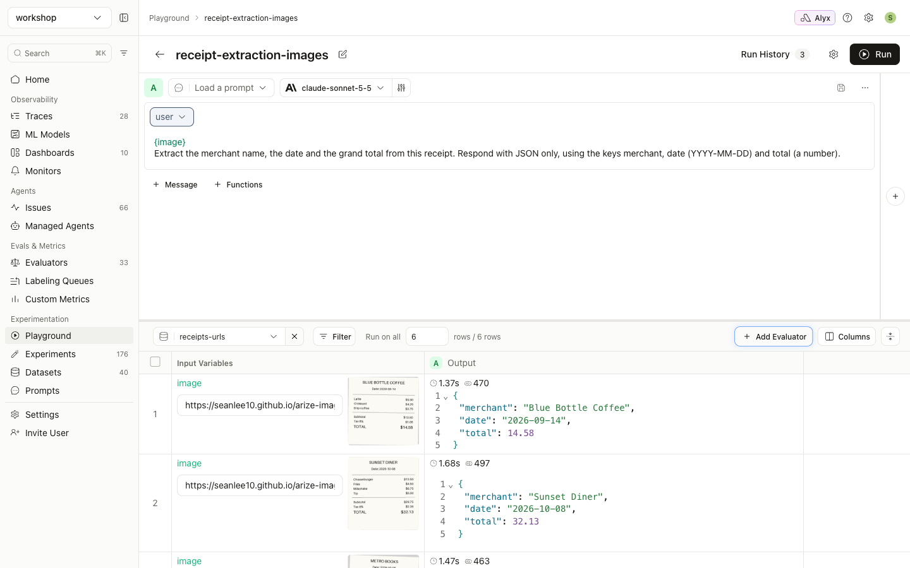Add an Evaluator
This screenshot has width=910, height=568.
pyautogui.click(x=773, y=336)
